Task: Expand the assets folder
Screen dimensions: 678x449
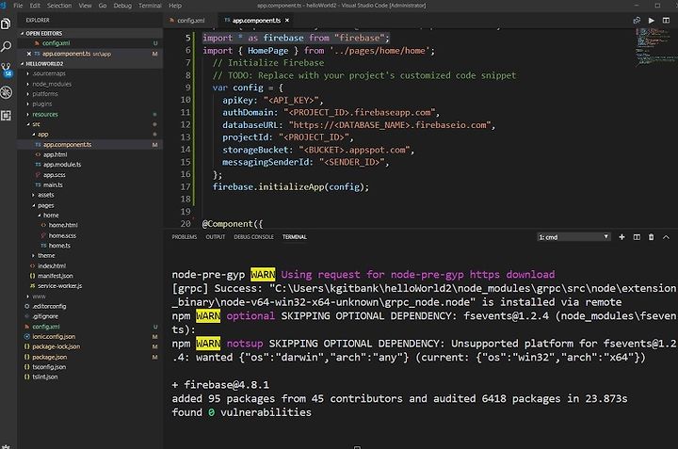Action: pyautogui.click(x=90, y=195)
